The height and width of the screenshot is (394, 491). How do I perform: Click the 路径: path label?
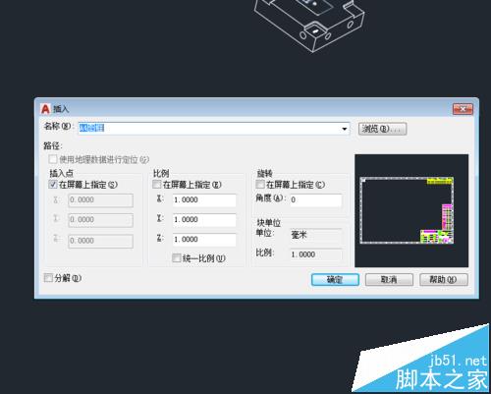point(53,145)
